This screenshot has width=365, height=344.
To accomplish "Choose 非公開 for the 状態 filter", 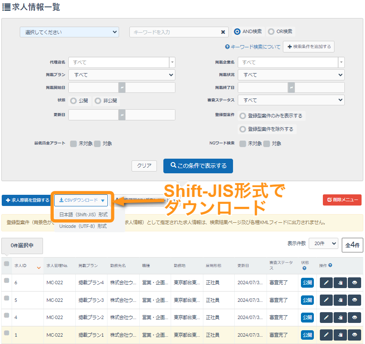I will coord(98,101).
